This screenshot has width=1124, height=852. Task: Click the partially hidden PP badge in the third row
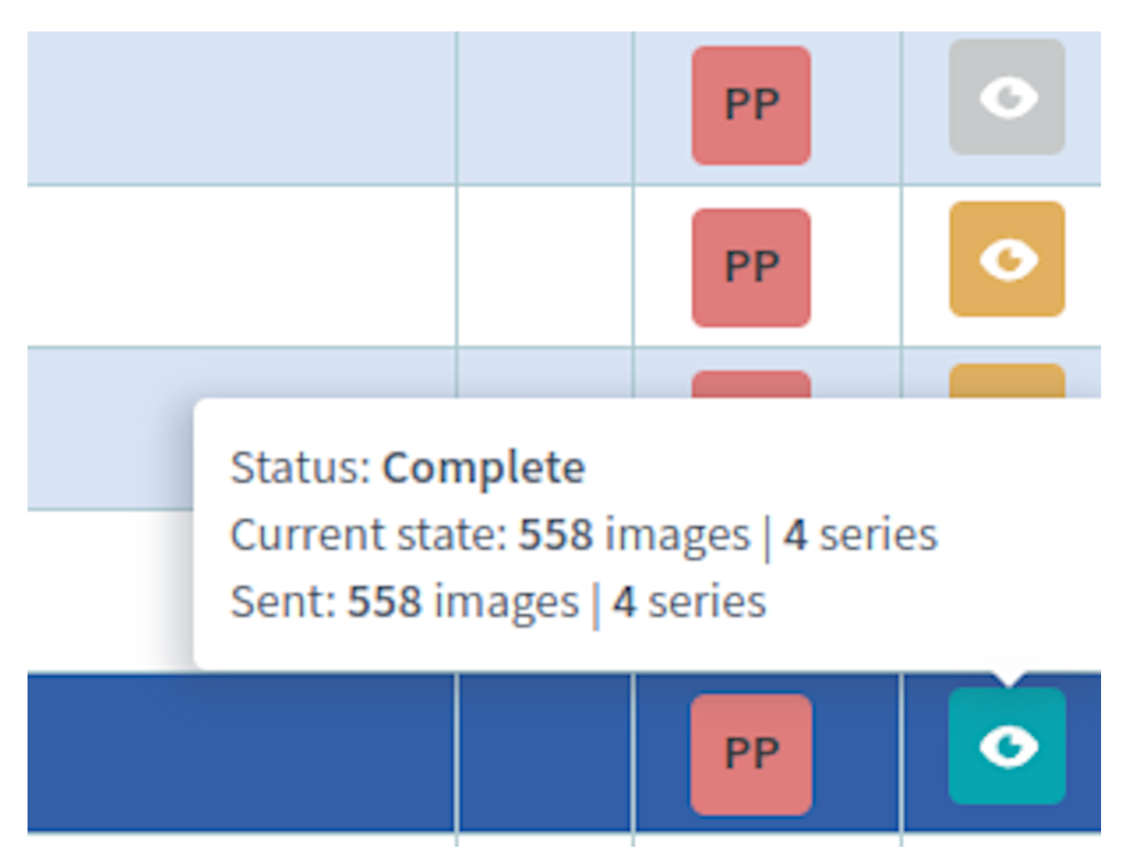point(751,384)
